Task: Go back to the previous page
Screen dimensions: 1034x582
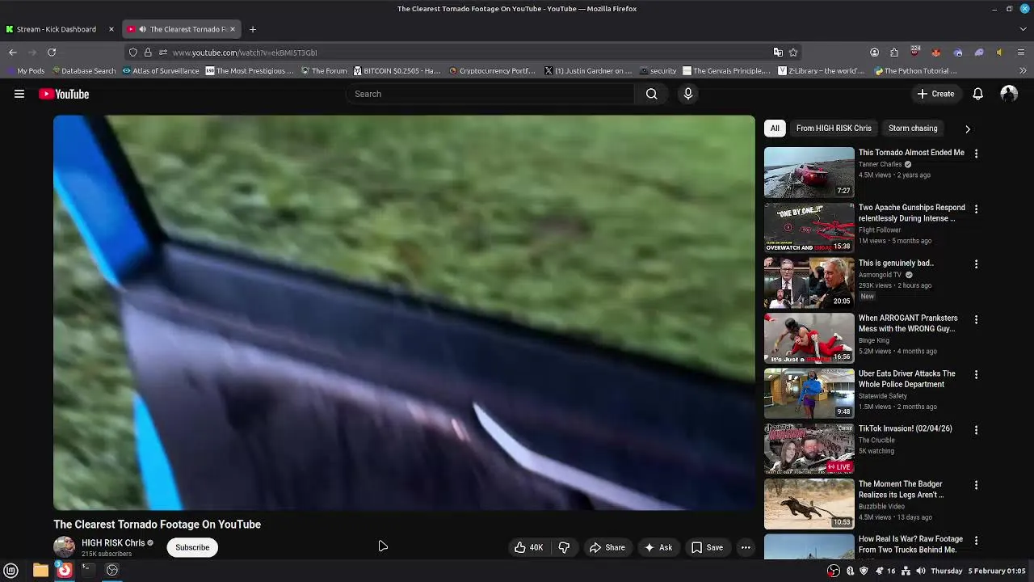Action: pyautogui.click(x=13, y=53)
